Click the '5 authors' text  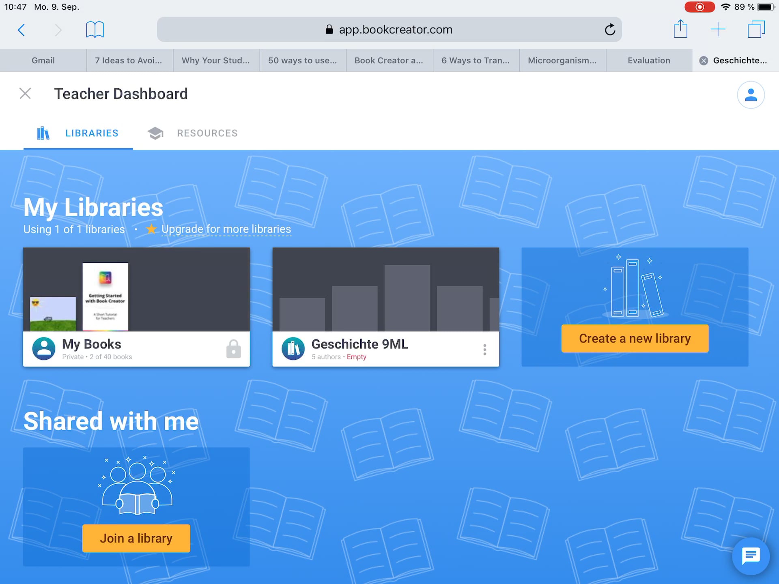pyautogui.click(x=326, y=357)
